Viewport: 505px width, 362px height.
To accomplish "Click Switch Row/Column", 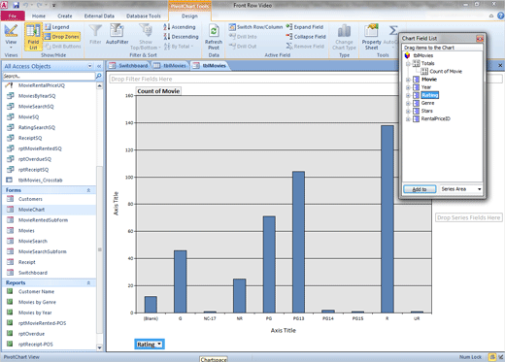I will (x=255, y=27).
